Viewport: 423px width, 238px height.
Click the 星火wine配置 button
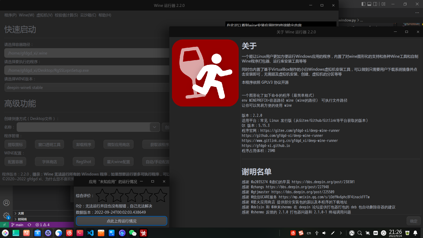119,162
